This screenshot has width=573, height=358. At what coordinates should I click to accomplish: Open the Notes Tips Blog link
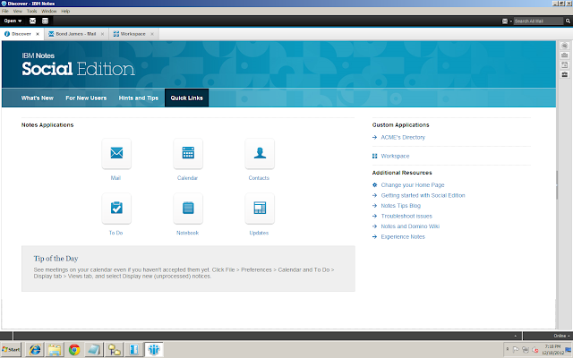pos(401,206)
